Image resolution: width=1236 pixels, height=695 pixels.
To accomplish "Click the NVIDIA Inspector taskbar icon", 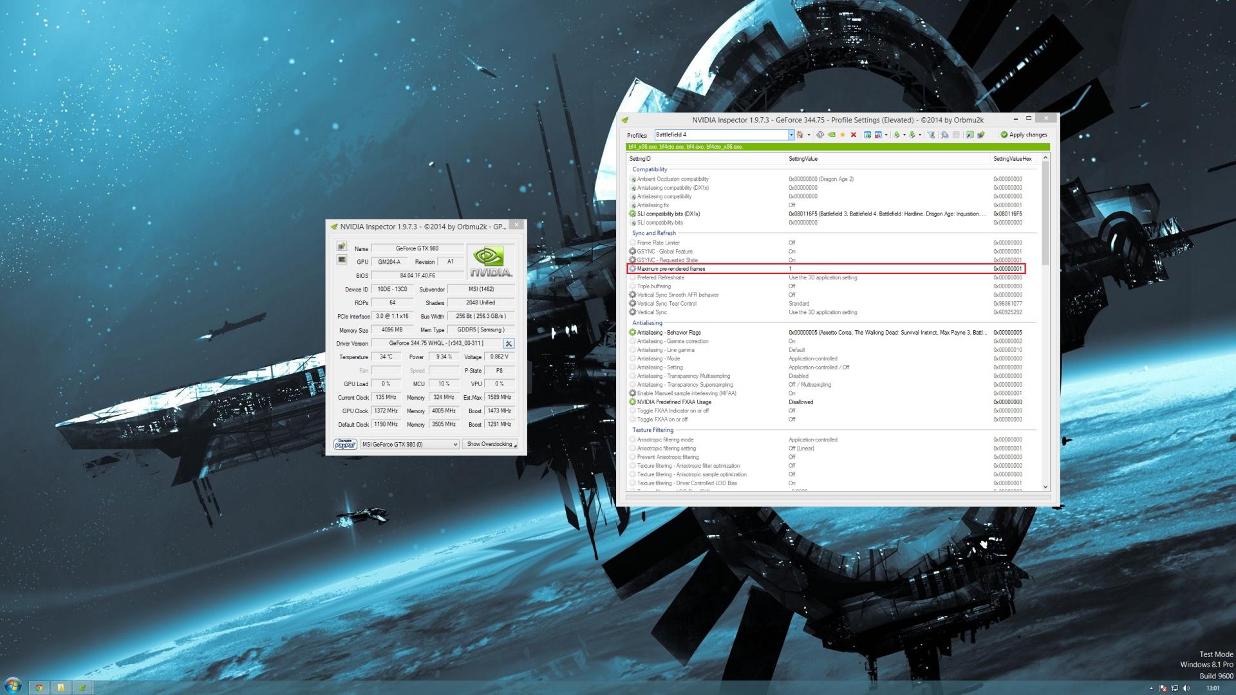I will [82, 687].
